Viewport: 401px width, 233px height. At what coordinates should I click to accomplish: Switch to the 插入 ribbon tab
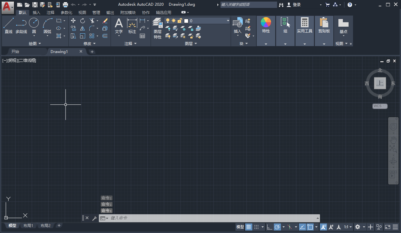36,12
